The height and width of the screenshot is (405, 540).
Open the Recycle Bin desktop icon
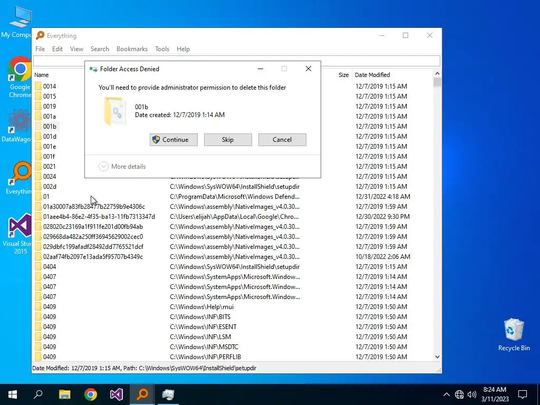[514, 334]
